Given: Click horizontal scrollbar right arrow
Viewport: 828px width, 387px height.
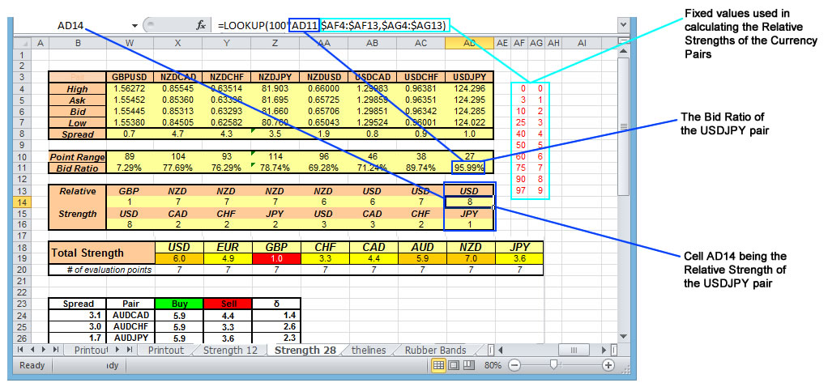Looking at the screenshot, I should (604, 350).
